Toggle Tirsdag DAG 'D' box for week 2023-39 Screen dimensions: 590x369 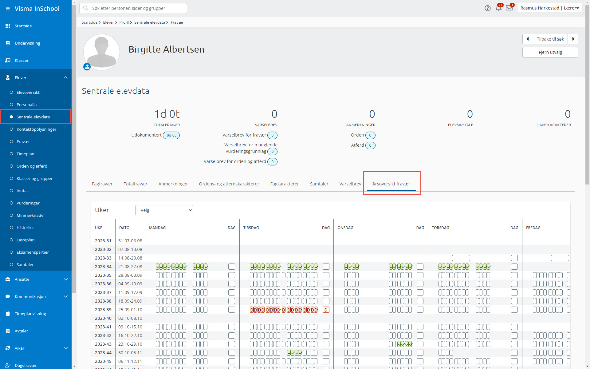pyautogui.click(x=326, y=310)
